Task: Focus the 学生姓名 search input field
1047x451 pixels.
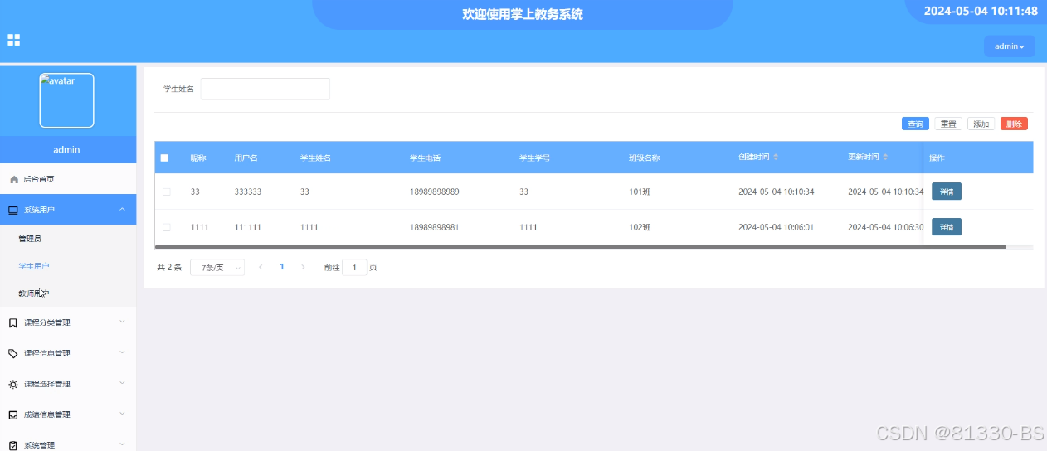Action: pyautogui.click(x=265, y=89)
